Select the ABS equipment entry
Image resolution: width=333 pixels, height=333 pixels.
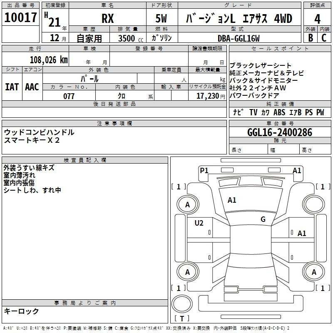pyautogui.click(x=279, y=112)
